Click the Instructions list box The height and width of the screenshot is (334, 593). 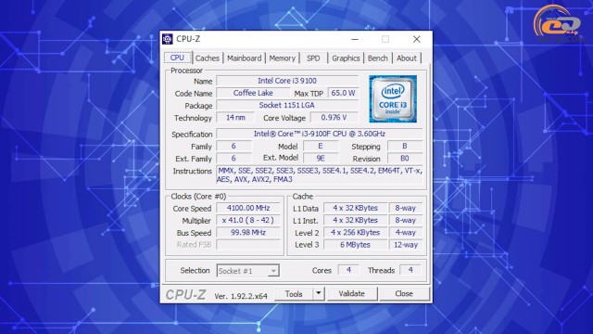[x=320, y=175]
